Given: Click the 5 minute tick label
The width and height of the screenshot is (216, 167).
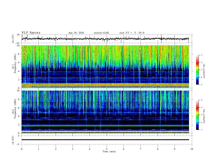Looking at the screenshot, I should pos(107,149).
